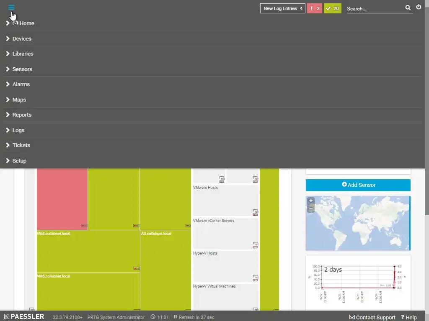Viewport: 429px width, 321px height.
Task: Open the Setup menu item
Action: pyautogui.click(x=19, y=161)
